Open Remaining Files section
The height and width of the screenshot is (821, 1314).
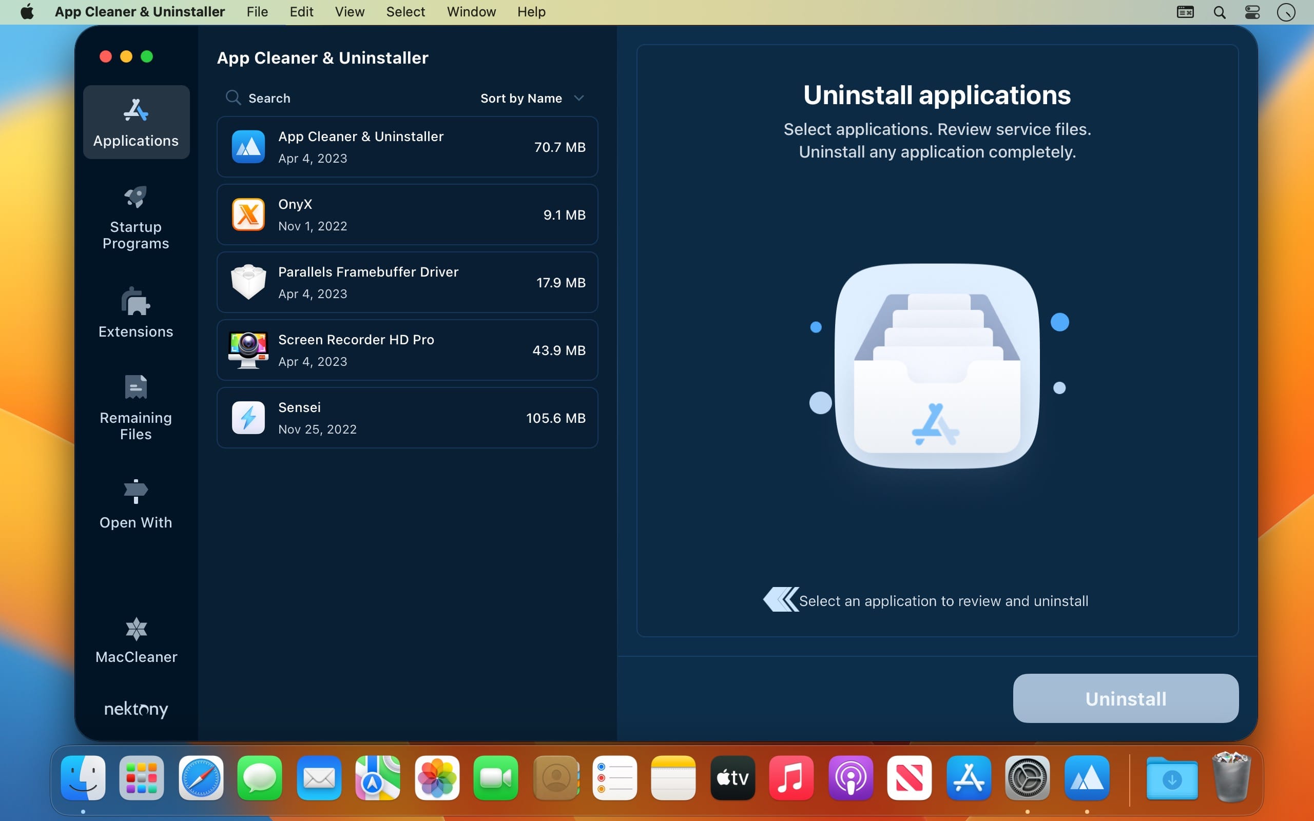click(136, 407)
